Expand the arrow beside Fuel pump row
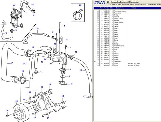Screen dimensions: 161x122 [95, 61]
